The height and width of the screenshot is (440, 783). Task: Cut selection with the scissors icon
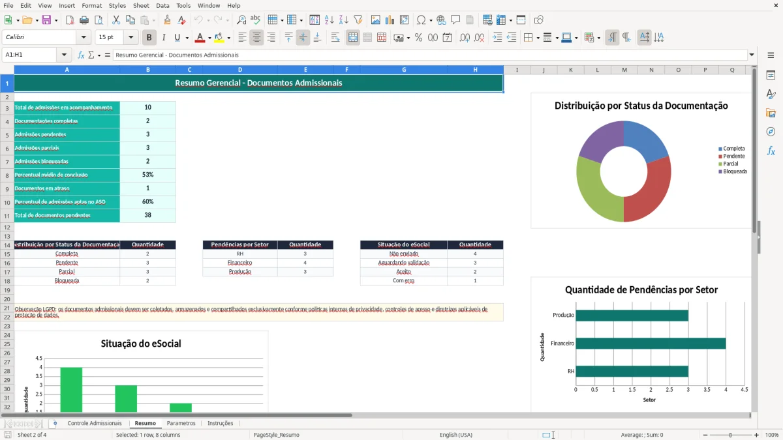pyautogui.click(x=116, y=20)
